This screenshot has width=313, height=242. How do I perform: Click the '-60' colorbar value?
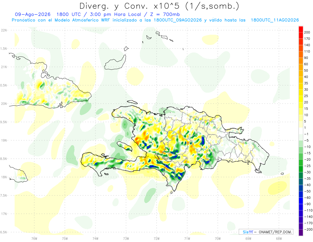click(x=307, y=198)
